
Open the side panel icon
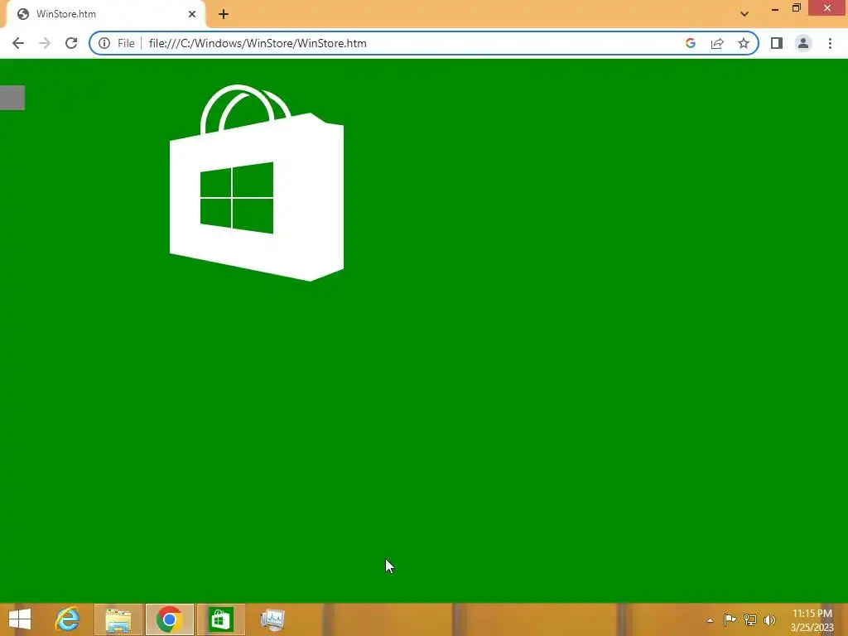(x=777, y=43)
